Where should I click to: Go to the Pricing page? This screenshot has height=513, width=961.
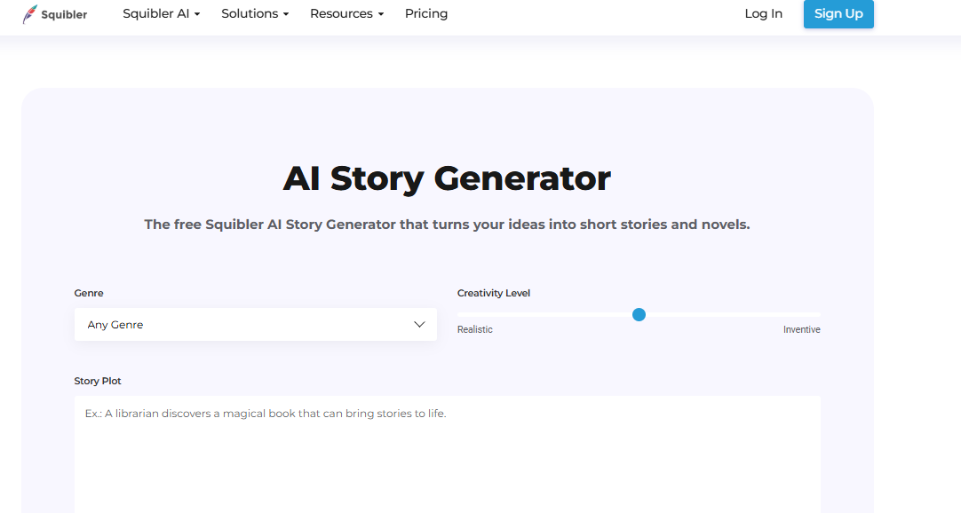click(426, 14)
